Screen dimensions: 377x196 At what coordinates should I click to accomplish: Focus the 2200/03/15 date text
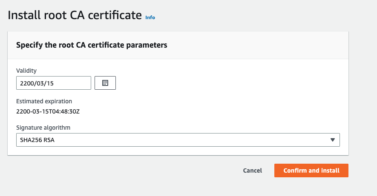pos(37,83)
